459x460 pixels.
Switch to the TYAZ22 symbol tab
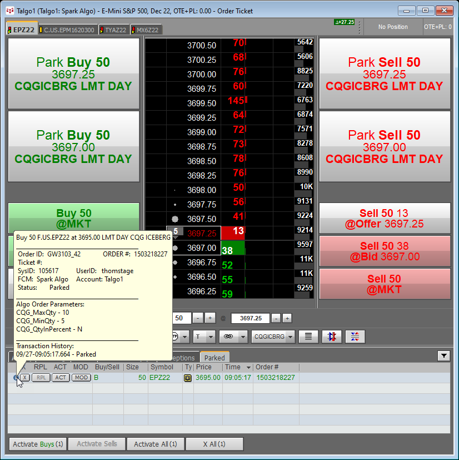click(114, 29)
